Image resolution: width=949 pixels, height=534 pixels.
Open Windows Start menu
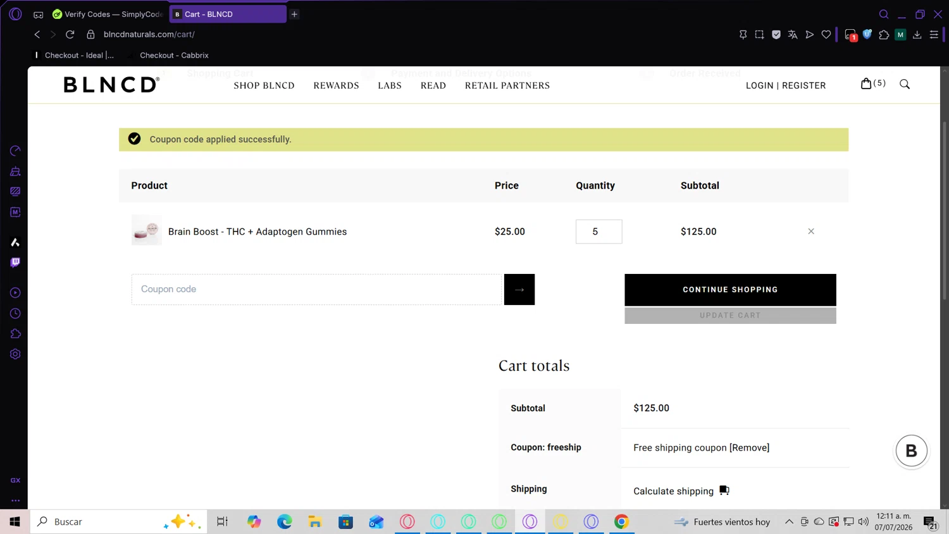(15, 522)
